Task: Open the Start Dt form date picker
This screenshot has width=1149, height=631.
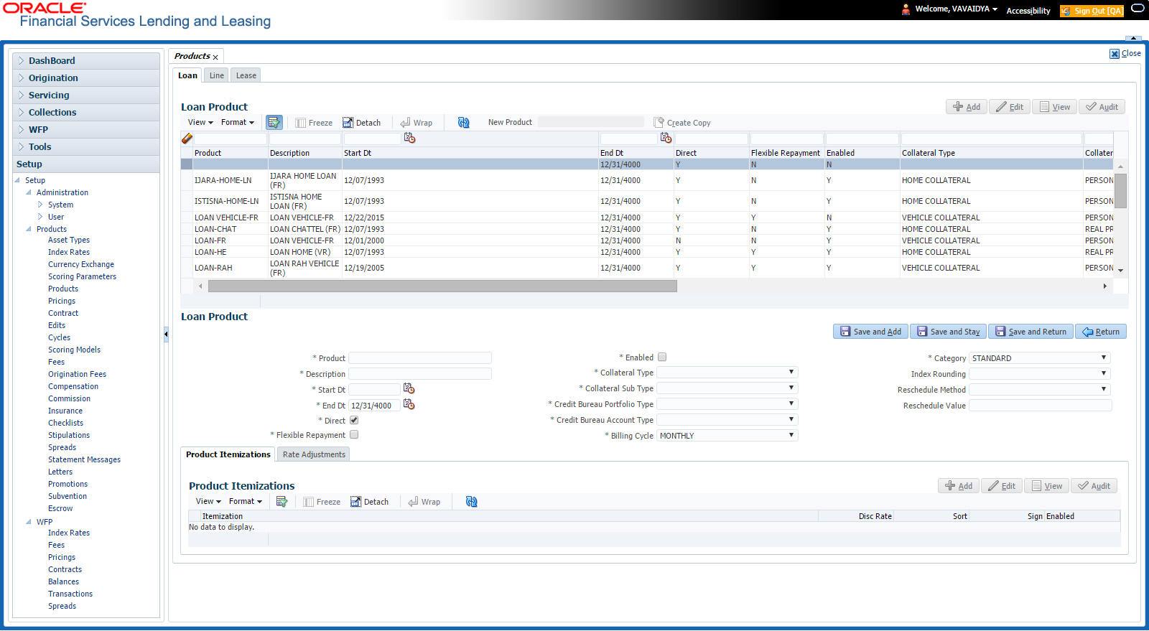Action: [x=409, y=388]
